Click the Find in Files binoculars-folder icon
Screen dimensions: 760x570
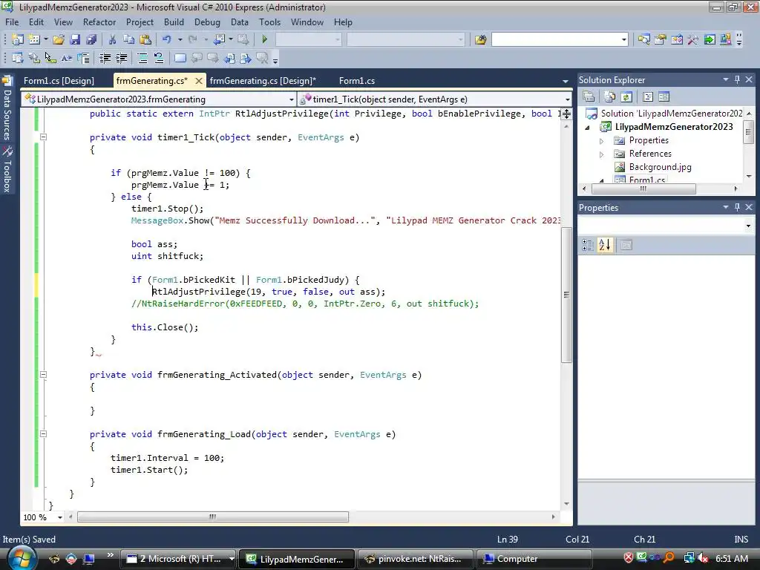(480, 39)
